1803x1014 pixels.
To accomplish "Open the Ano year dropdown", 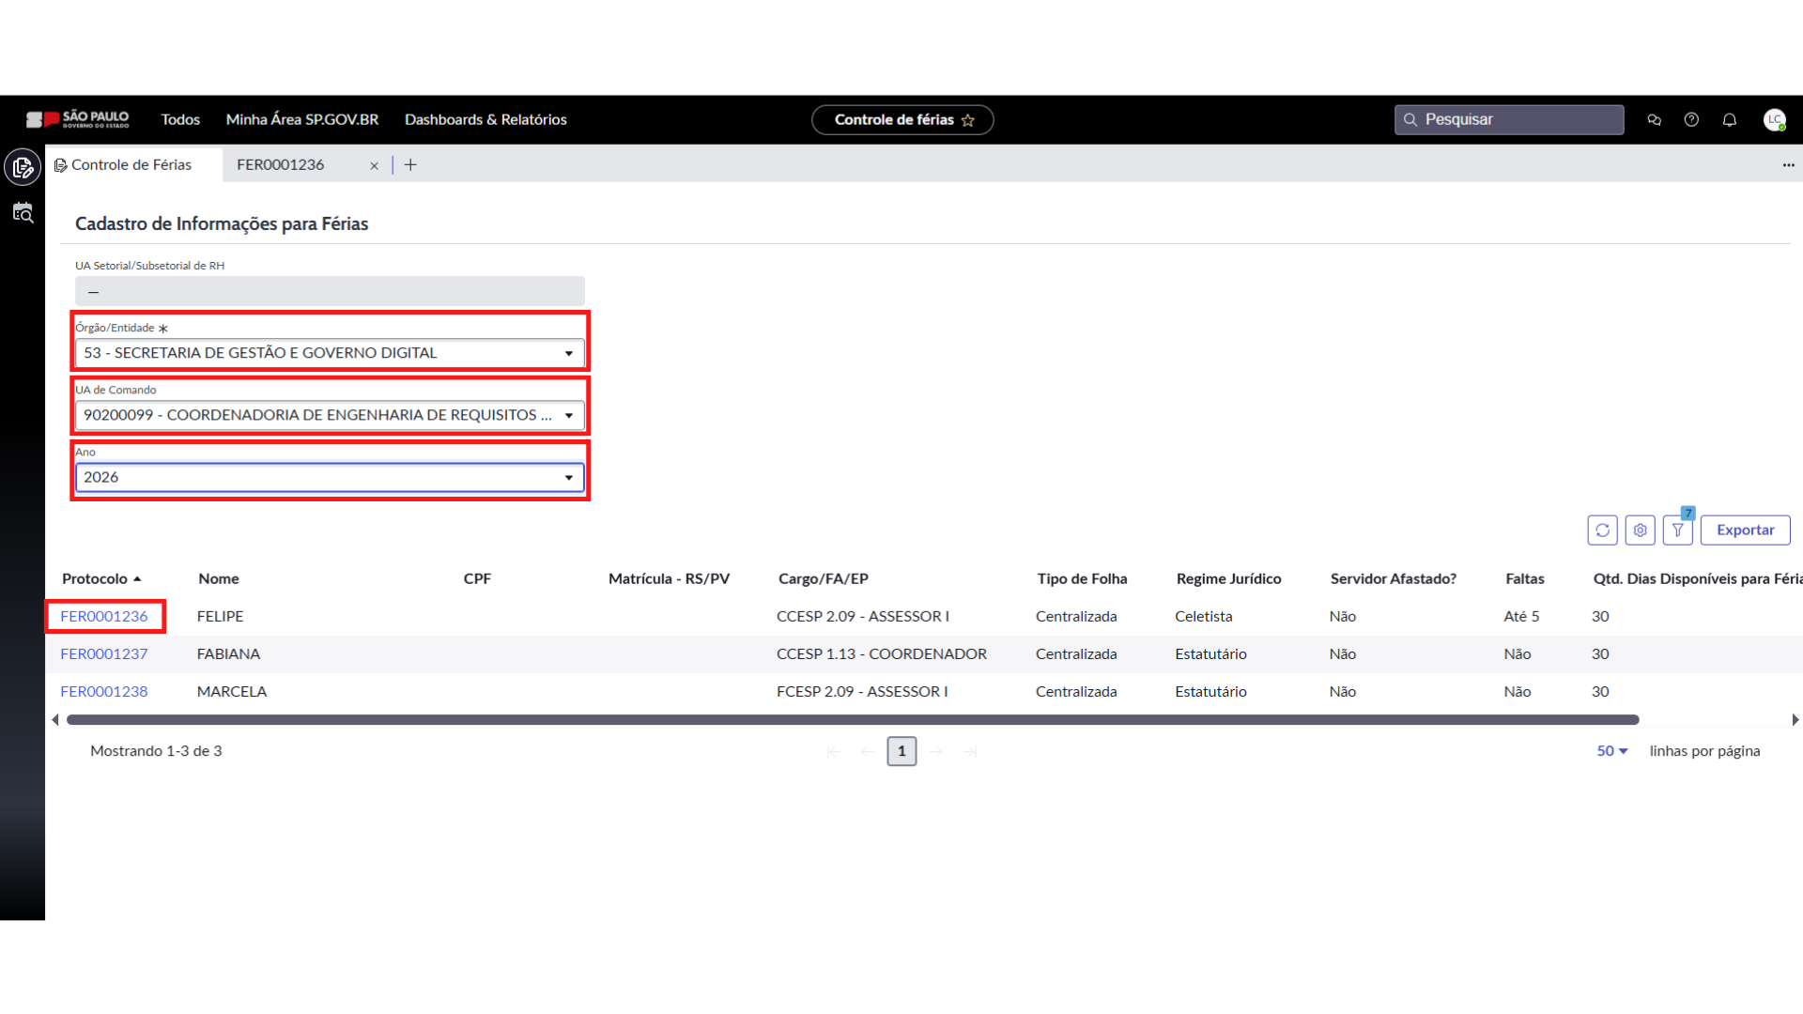I will tap(330, 477).
